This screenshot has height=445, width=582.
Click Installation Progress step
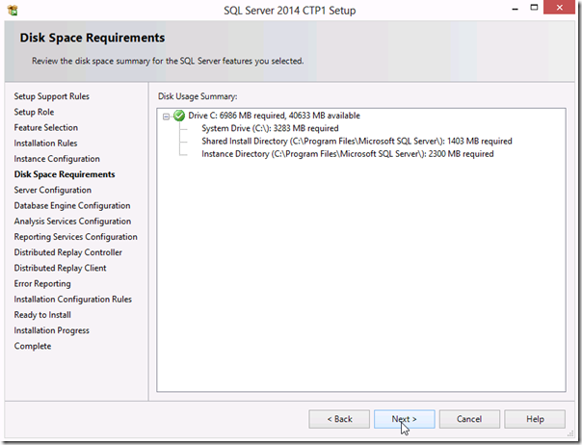(x=52, y=330)
